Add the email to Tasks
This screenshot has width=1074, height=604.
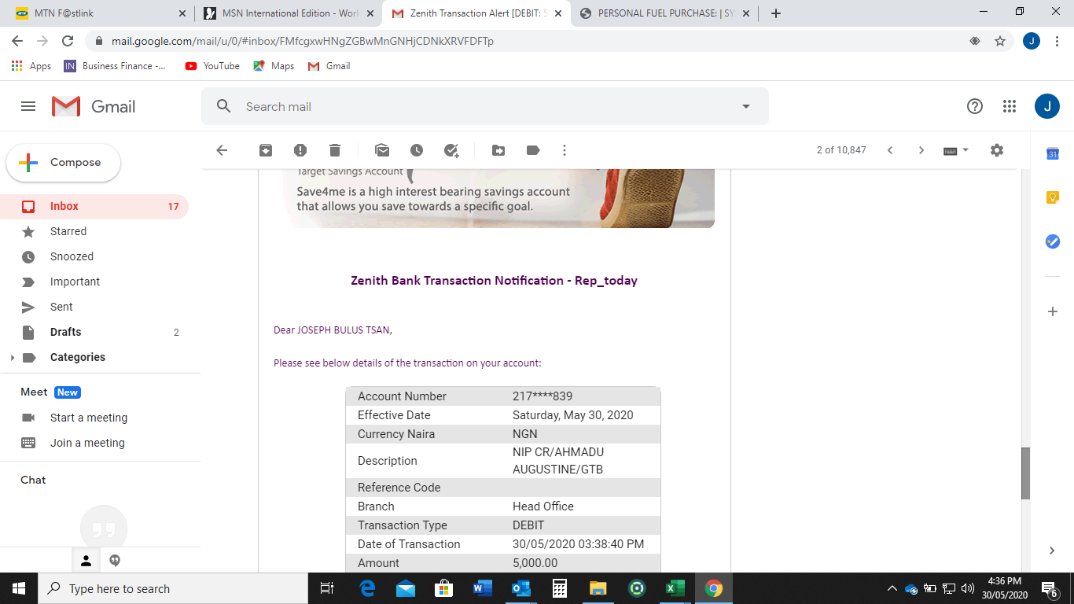click(x=451, y=150)
